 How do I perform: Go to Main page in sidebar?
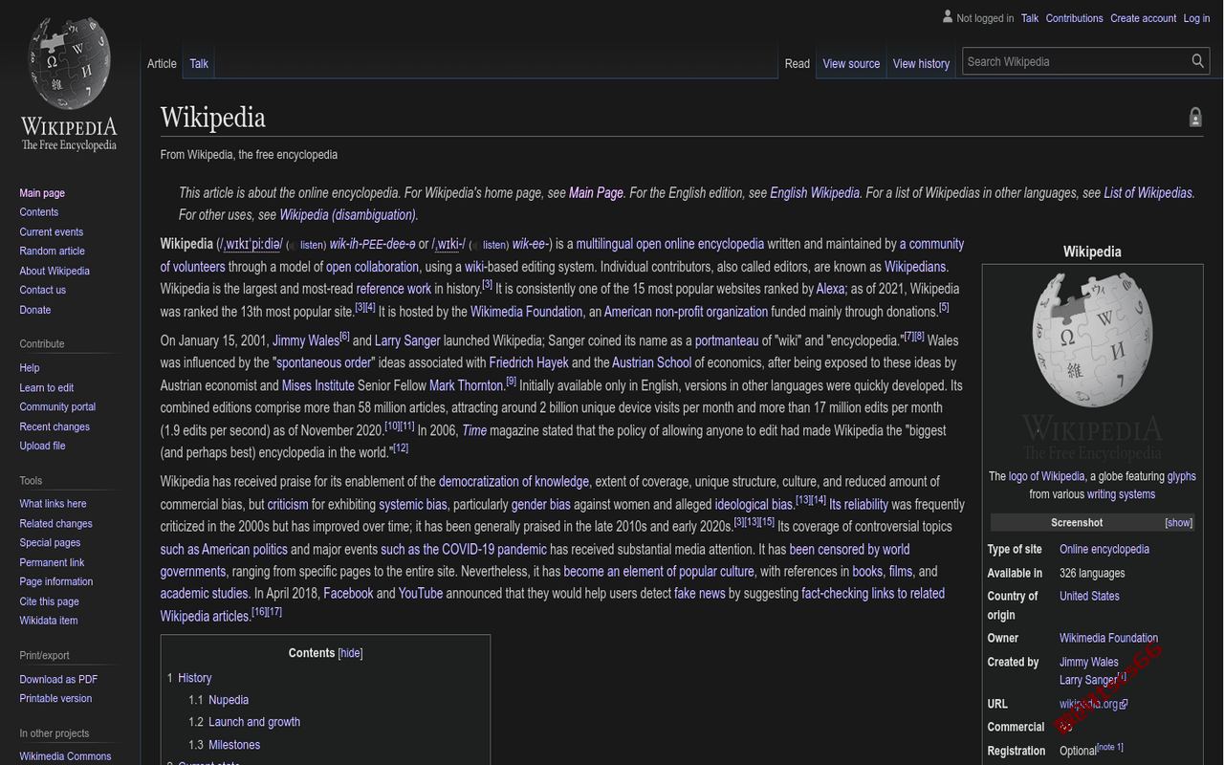click(42, 193)
